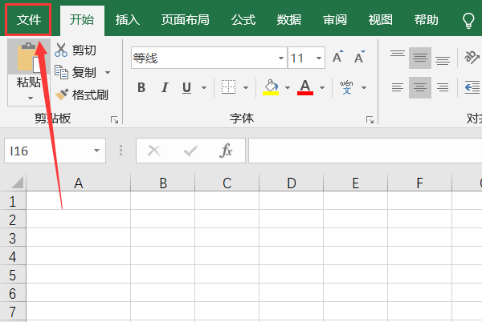The width and height of the screenshot is (482, 322).
Task: Select column D header
Action: pyautogui.click(x=292, y=183)
